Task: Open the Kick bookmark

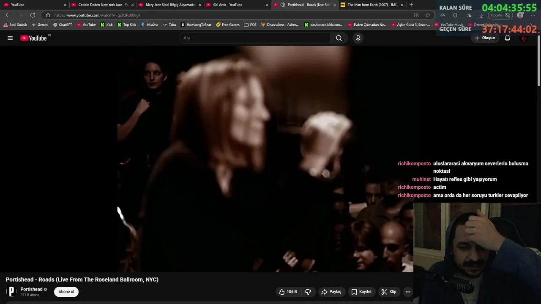Action: 107,24
